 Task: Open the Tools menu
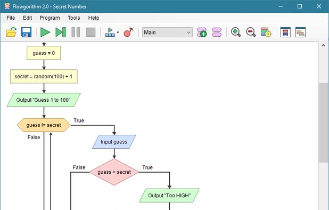tap(74, 18)
